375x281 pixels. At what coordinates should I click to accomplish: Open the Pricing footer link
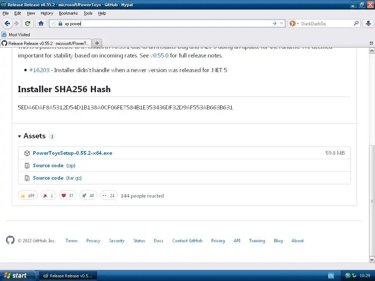click(218, 241)
